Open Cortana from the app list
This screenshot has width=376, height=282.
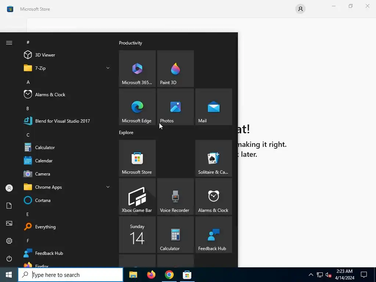coord(67,200)
